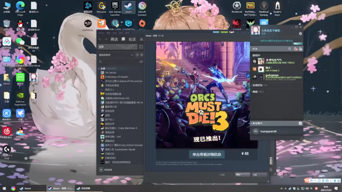This screenshot has width=342, height=192.
Task: Expand the offline friends group
Action: click(257, 92)
